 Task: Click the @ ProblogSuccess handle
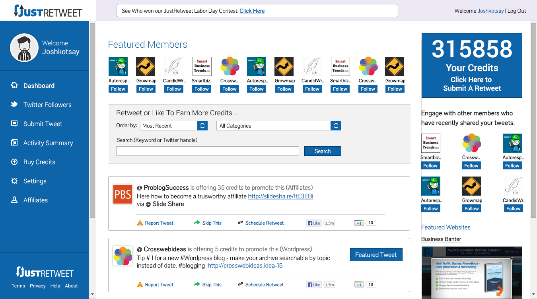click(163, 187)
